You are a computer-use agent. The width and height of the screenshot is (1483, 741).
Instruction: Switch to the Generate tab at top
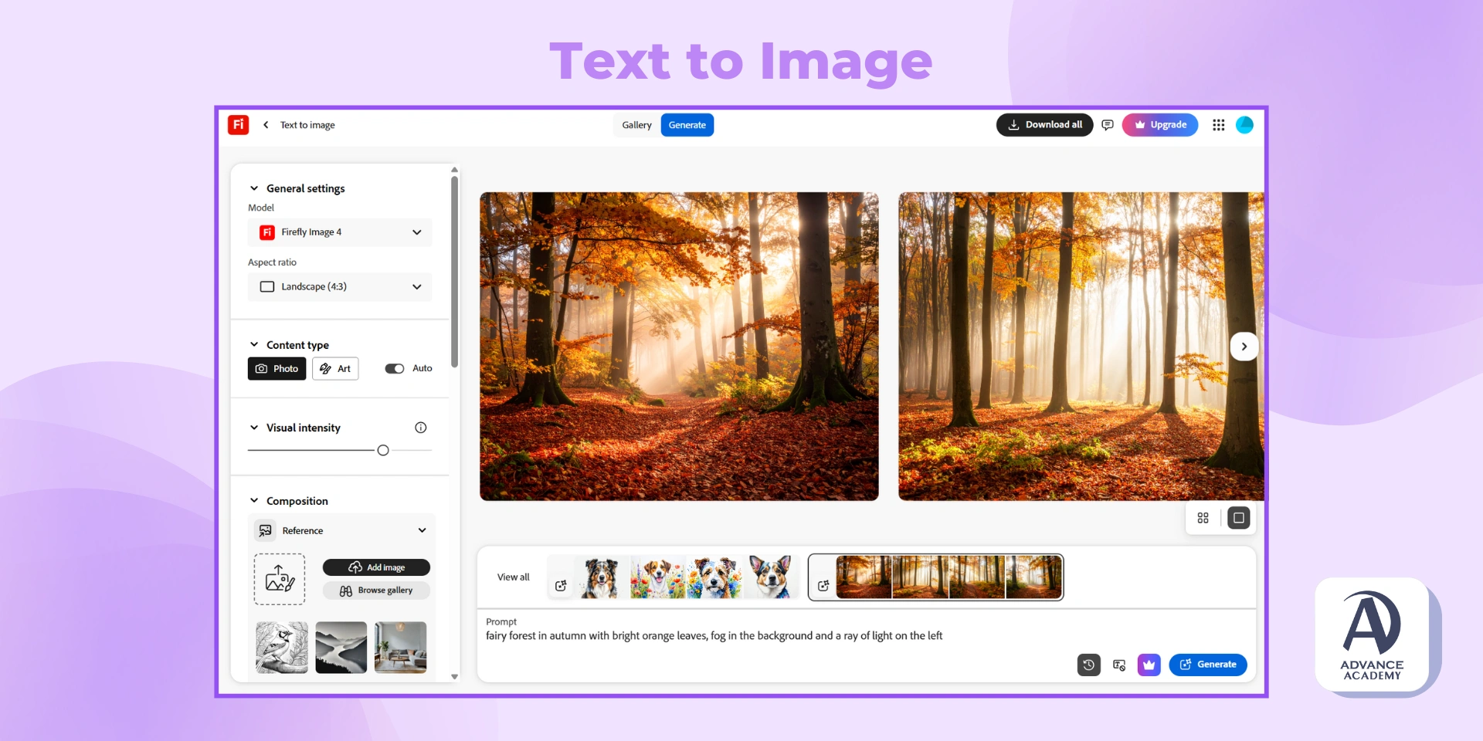pos(687,125)
